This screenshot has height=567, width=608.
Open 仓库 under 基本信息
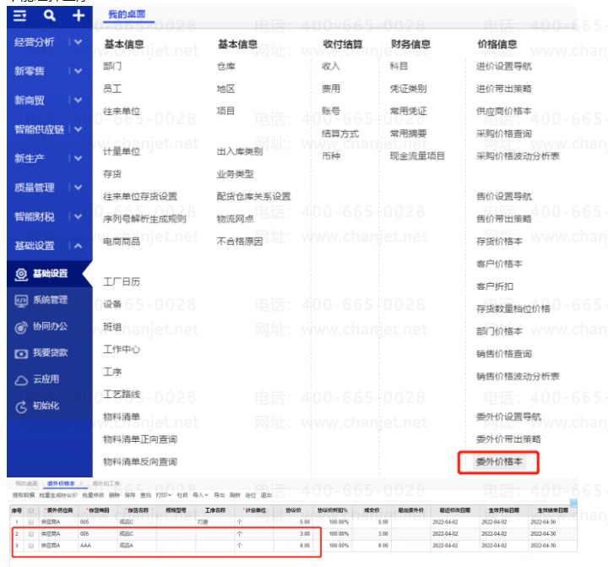226,67
